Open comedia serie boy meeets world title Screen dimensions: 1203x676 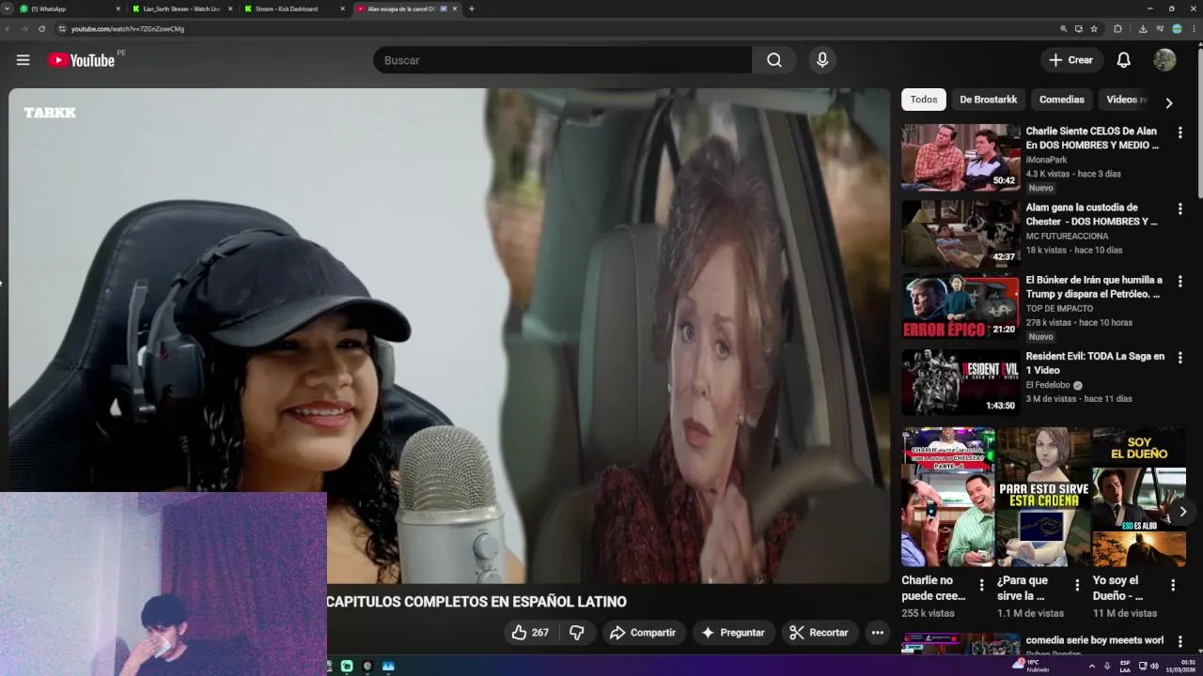tap(1095, 640)
